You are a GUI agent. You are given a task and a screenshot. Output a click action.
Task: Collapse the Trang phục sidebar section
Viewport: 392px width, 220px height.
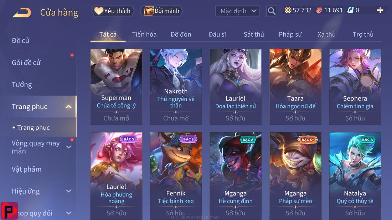coord(68,107)
